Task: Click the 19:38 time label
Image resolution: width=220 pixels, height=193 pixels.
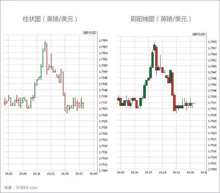Action: pos(190,172)
